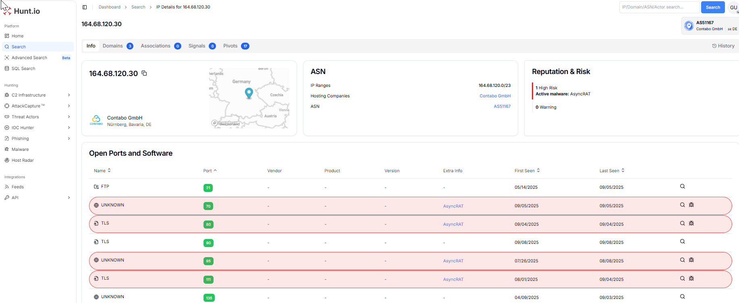Open search icon for port 80 row
The height and width of the screenshot is (303, 739).
(x=683, y=223)
